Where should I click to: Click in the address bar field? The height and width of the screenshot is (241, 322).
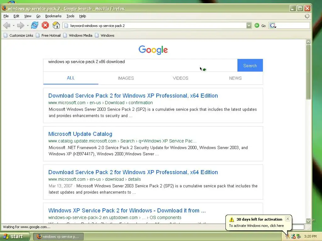[157, 26]
